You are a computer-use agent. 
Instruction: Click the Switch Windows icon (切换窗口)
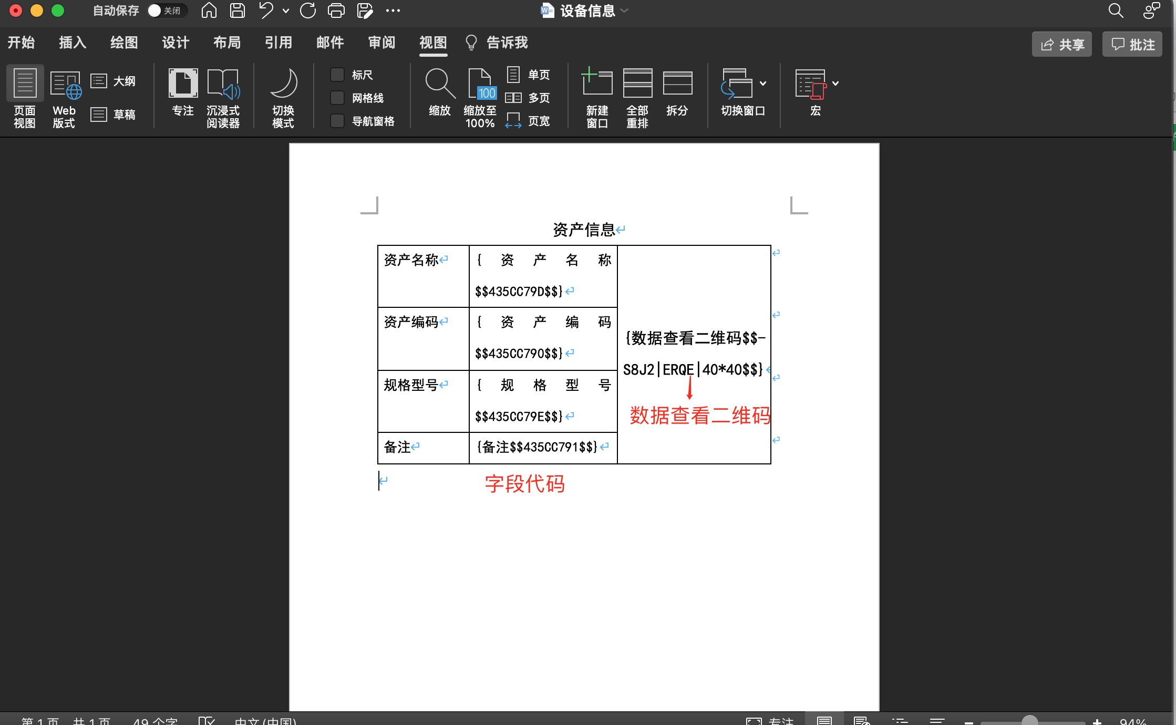(x=737, y=84)
